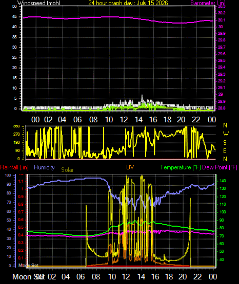Click the barometer axis value '29.3'
This screenshot has height=284, width=239.
point(222,74)
